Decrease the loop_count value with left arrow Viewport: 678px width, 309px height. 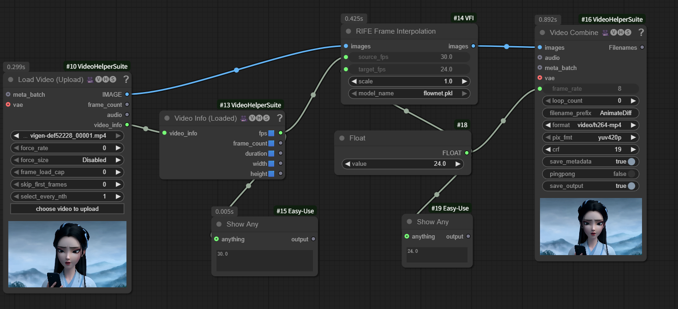click(x=548, y=100)
